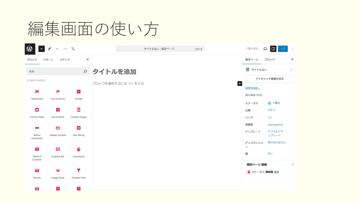Select the Tools pencil icon
360x203 pixels.
pos(49,49)
